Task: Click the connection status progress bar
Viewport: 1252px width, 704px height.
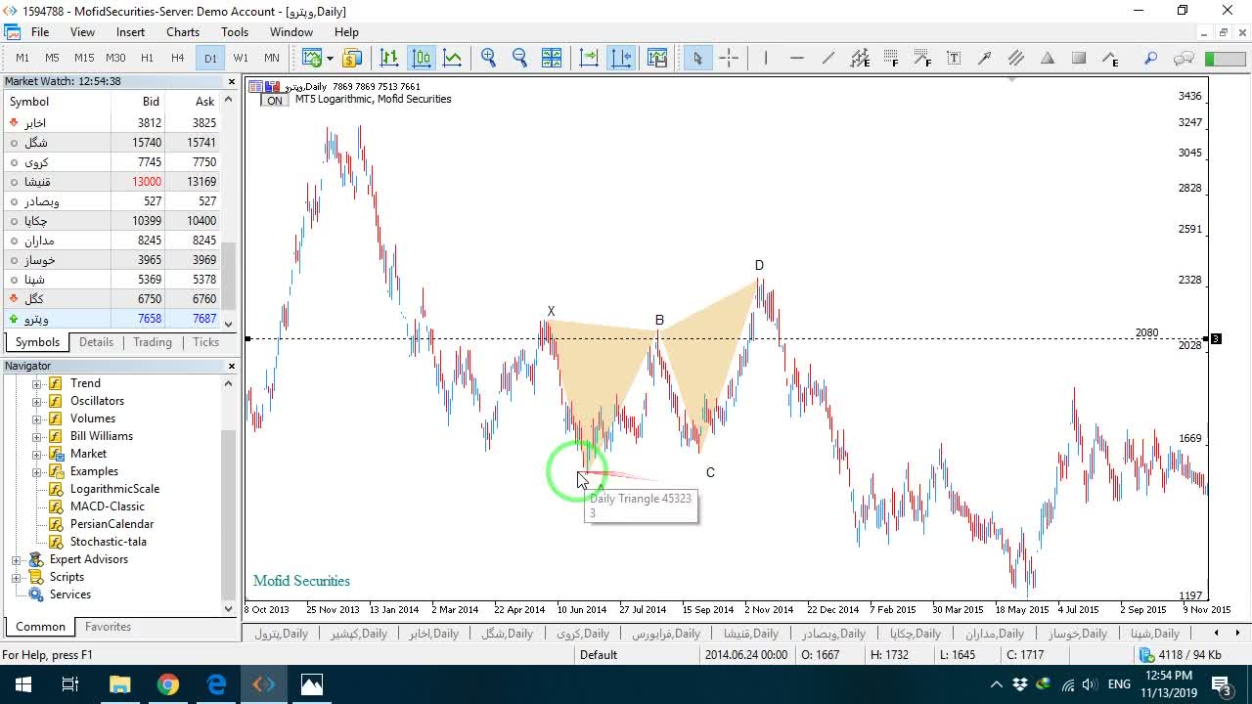Action: point(1226,59)
